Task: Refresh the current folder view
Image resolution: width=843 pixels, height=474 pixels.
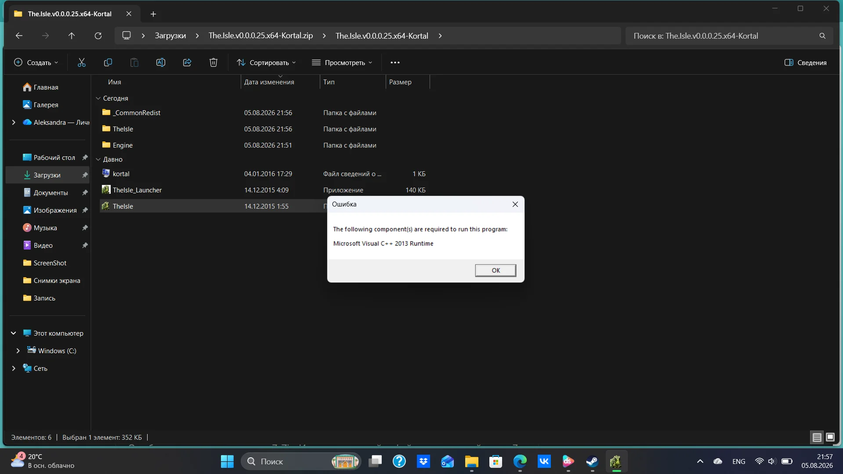Action: [98, 36]
